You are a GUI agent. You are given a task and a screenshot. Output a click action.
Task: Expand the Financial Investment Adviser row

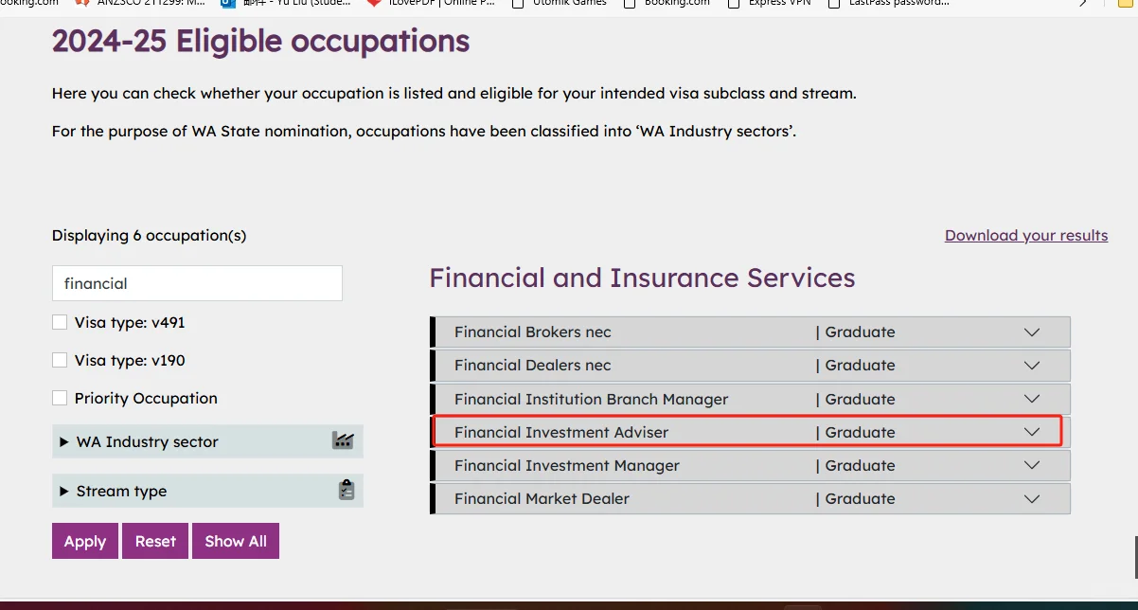[750, 432]
